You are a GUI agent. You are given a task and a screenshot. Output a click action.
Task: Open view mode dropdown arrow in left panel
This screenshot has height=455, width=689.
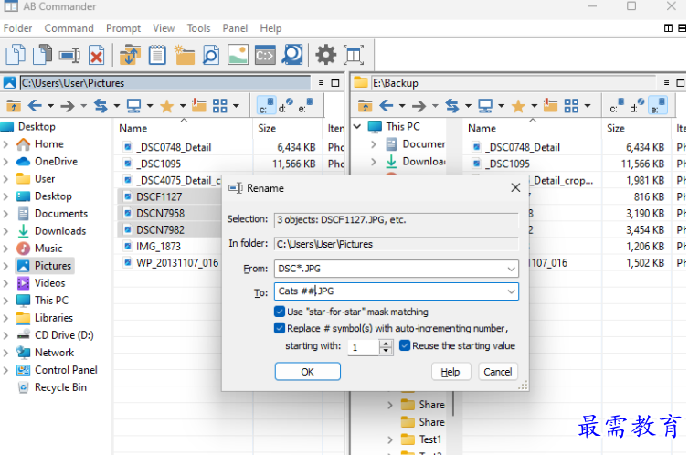coord(236,106)
